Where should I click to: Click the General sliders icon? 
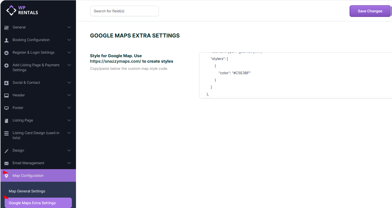(7, 27)
